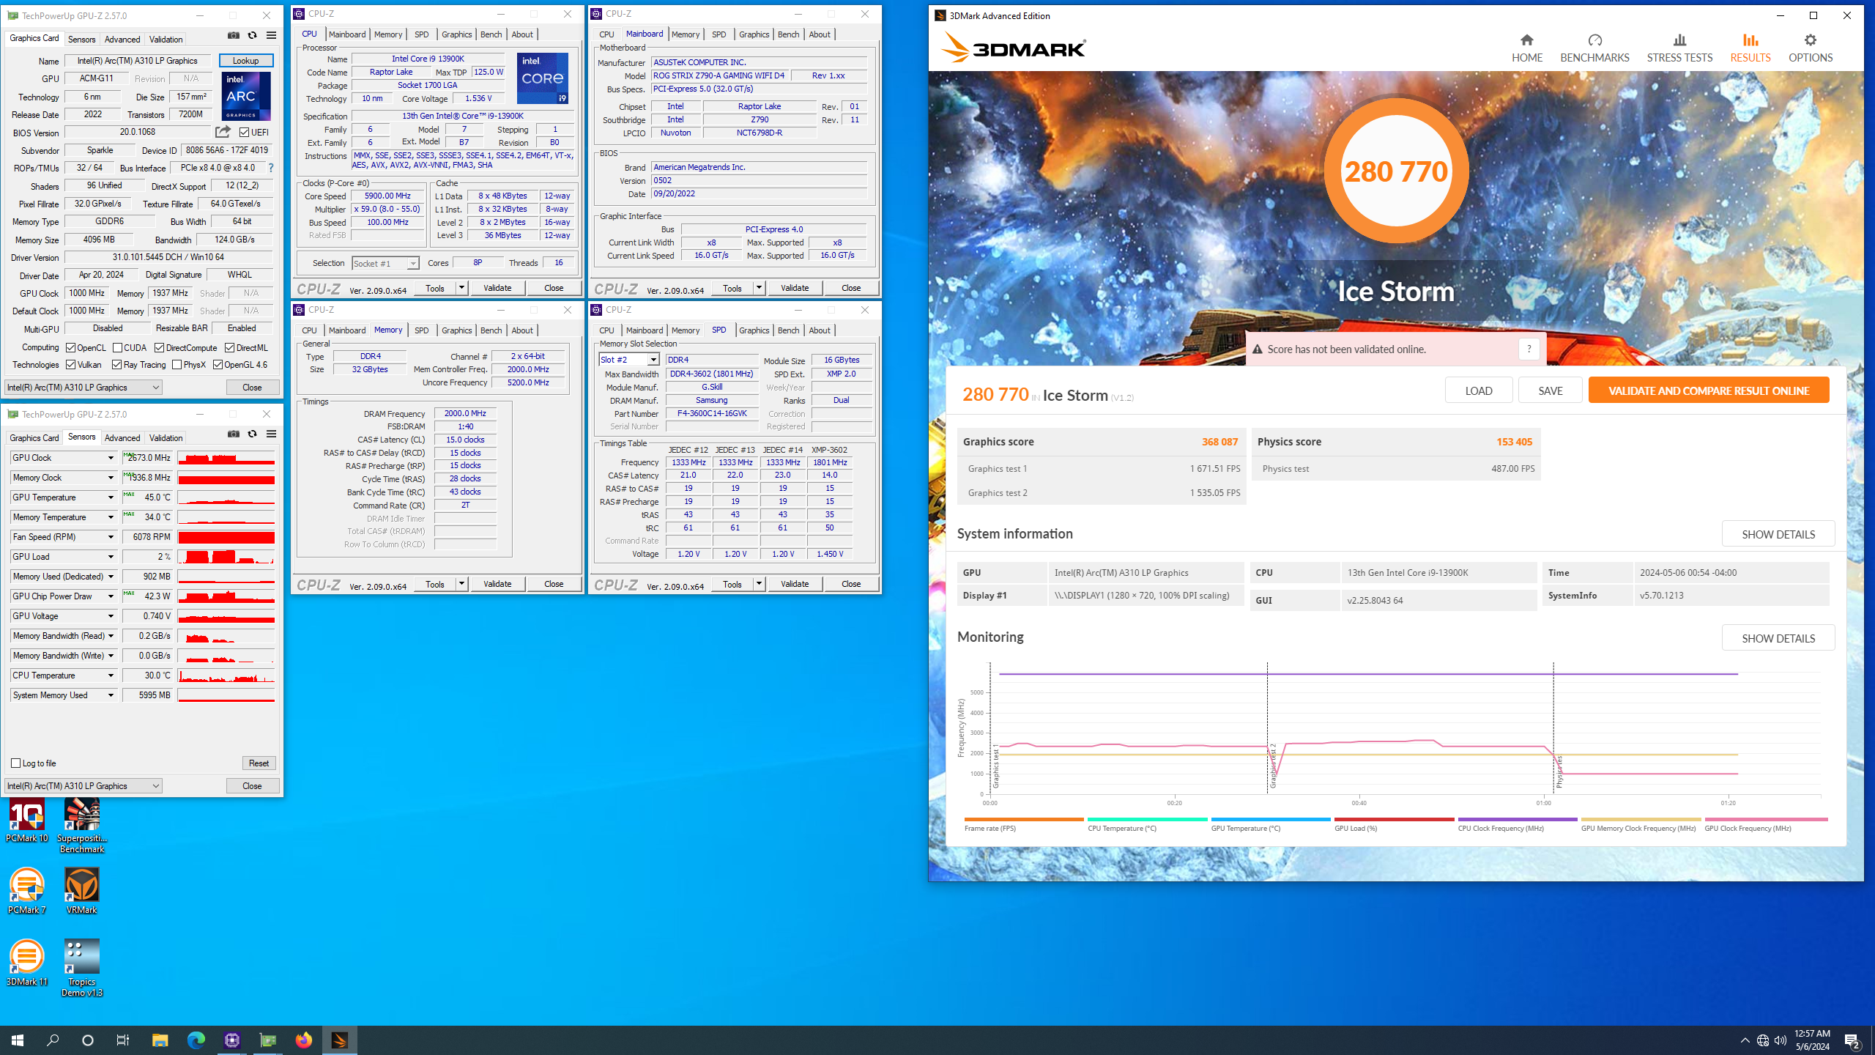Open the Windows Start menu
The image size is (1875, 1055).
click(18, 1040)
